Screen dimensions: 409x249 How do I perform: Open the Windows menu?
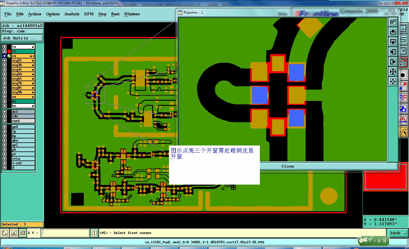132,14
